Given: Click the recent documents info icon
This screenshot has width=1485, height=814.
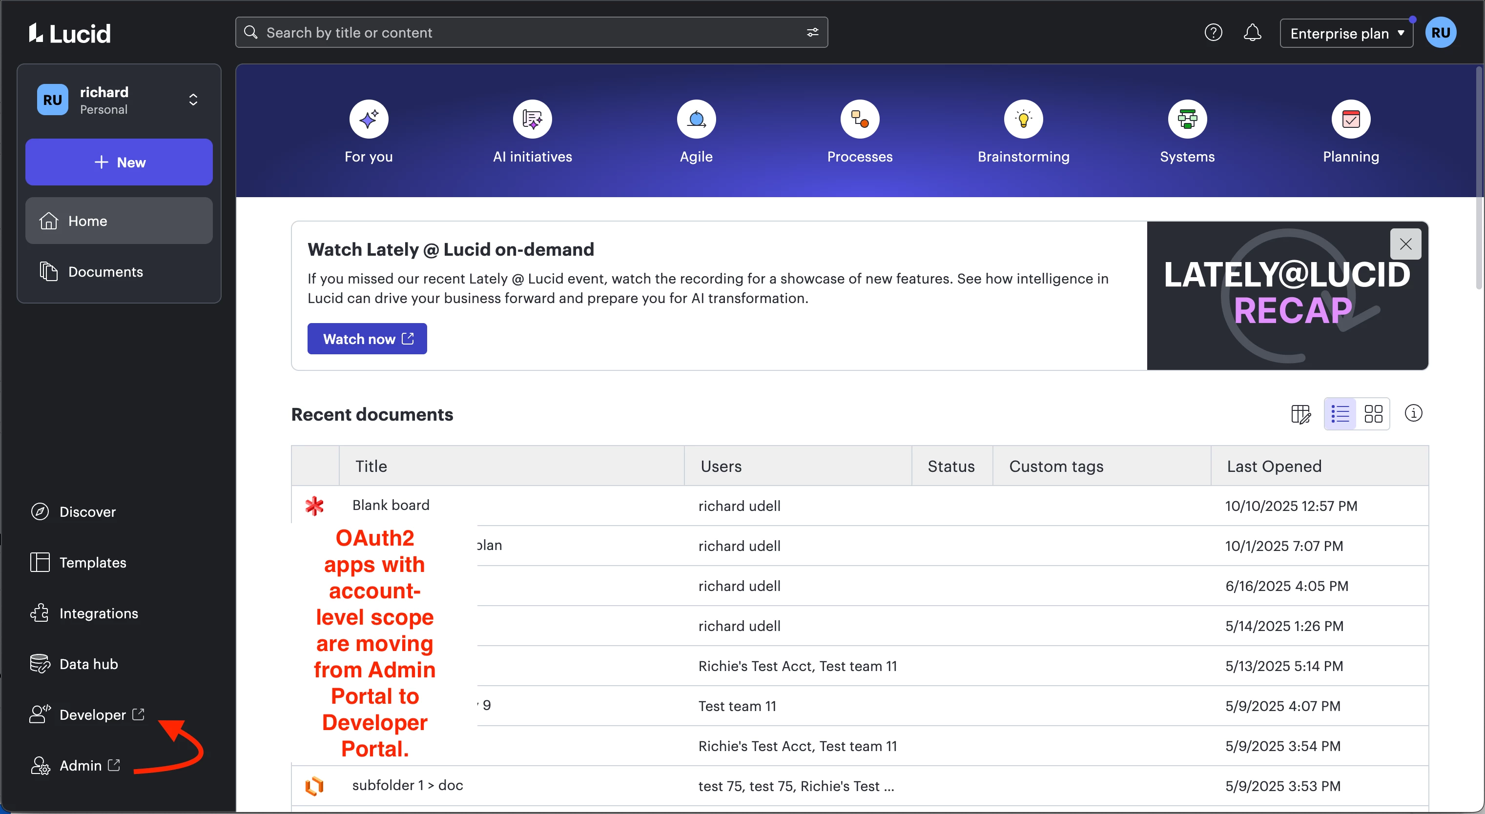Looking at the screenshot, I should click(1413, 413).
